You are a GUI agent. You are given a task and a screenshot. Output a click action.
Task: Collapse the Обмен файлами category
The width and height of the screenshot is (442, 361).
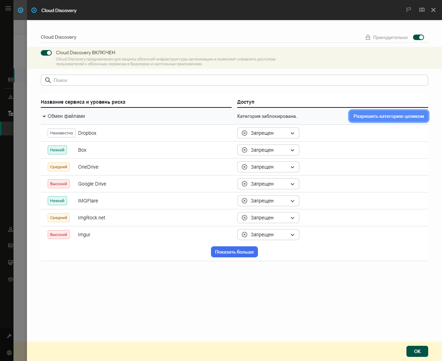pos(44,116)
